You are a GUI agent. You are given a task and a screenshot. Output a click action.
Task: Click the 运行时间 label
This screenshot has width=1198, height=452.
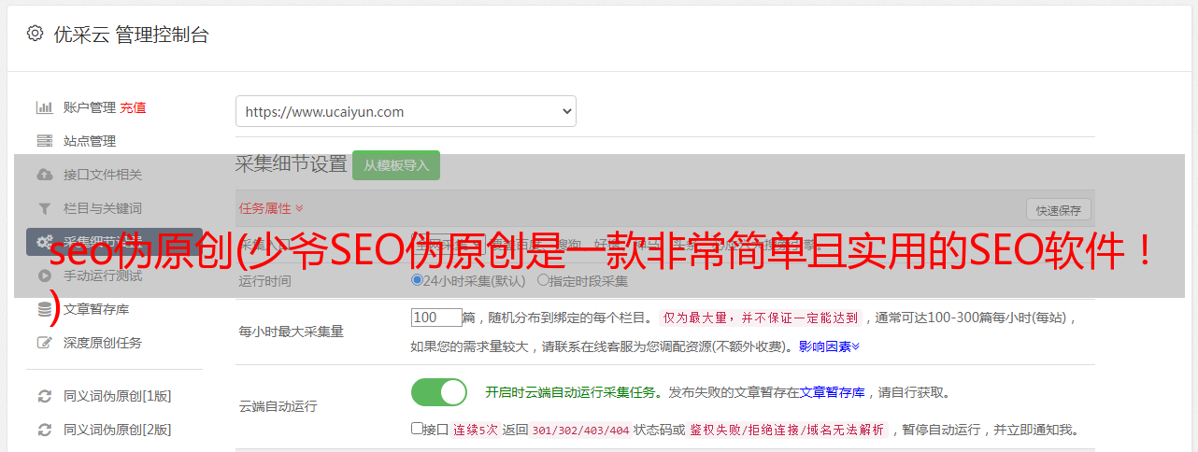click(x=264, y=281)
